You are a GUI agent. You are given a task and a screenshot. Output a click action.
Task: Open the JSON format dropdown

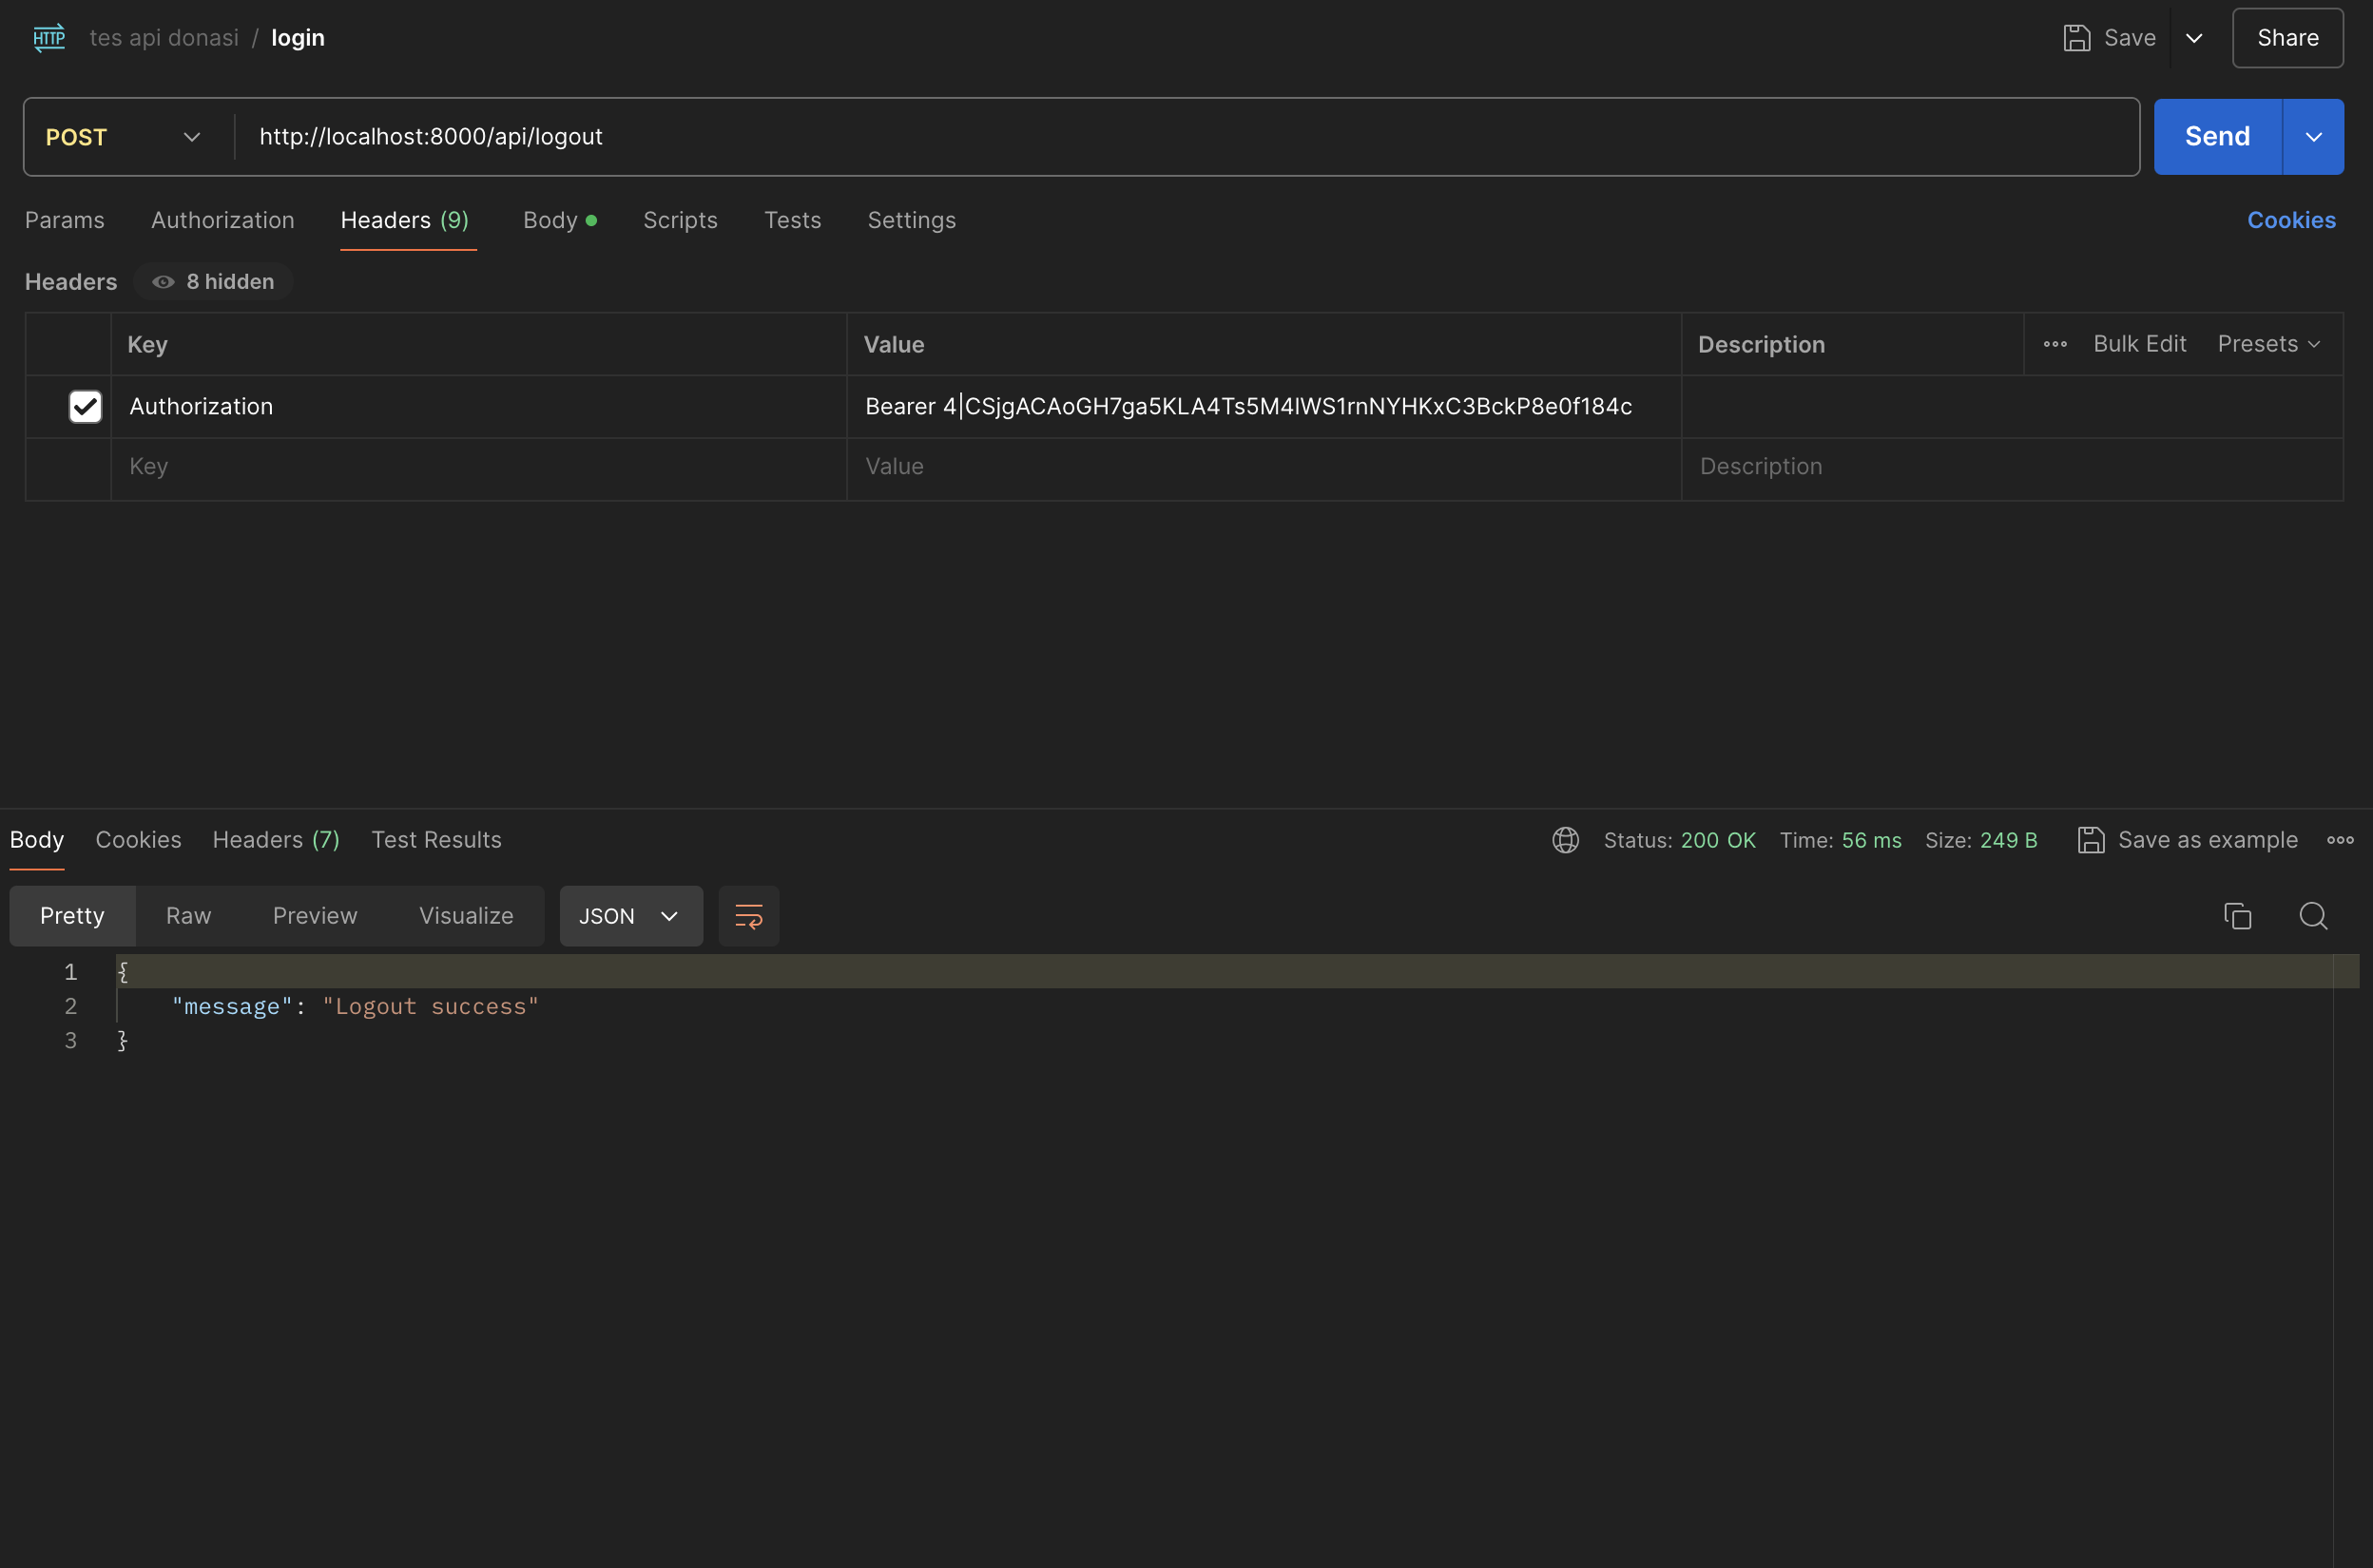[x=631, y=916]
